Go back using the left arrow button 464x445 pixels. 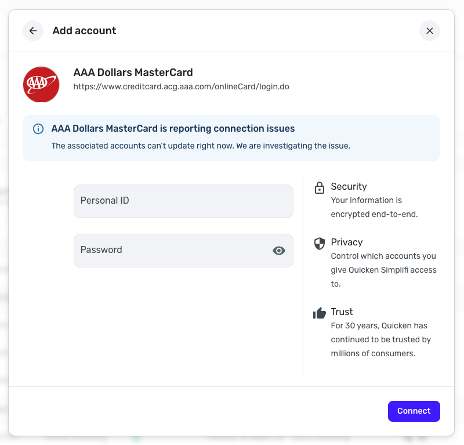coord(33,31)
